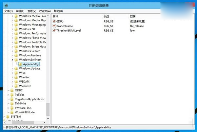Click the Windows Script Host folder icon
Image resolution: width=197 pixels, height=132 pixels.
(16, 47)
